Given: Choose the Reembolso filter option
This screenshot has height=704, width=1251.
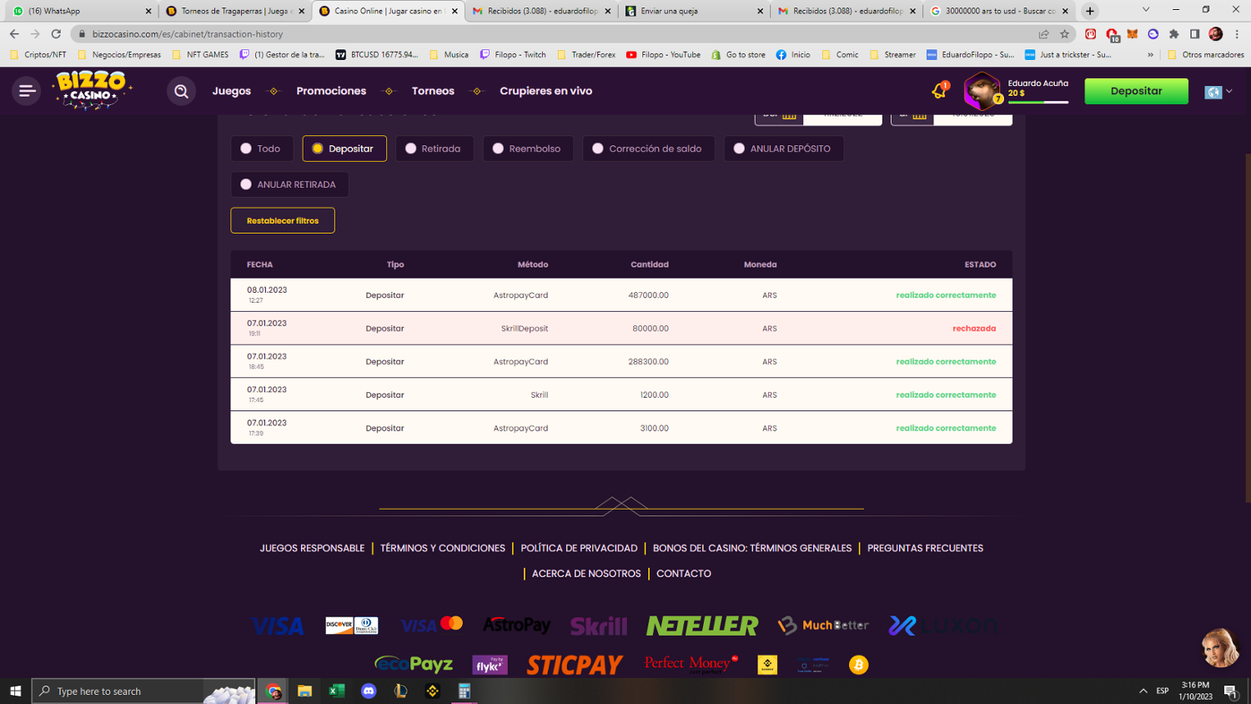Looking at the screenshot, I should pyautogui.click(x=527, y=148).
